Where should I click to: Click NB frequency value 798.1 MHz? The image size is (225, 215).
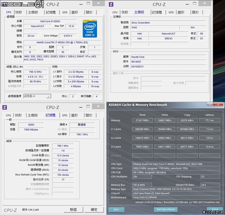pyautogui.click(x=82, y=134)
